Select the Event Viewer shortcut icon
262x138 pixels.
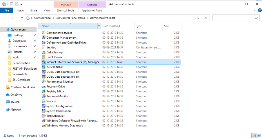click(44, 57)
